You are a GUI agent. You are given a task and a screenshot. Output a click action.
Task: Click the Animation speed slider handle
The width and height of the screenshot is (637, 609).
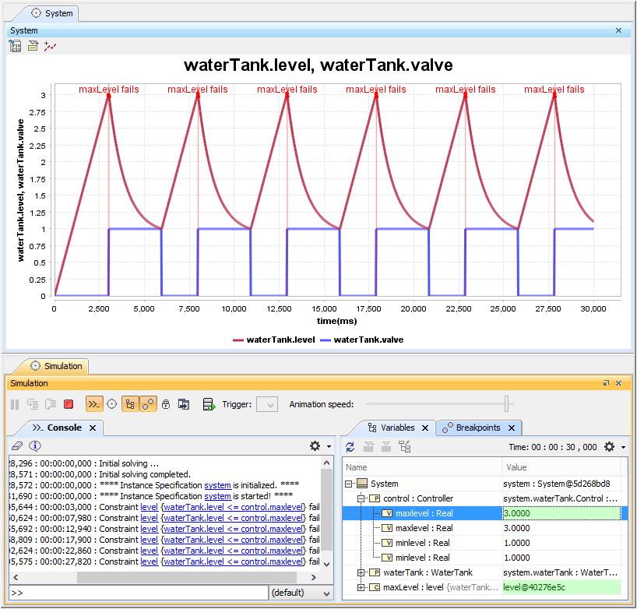[507, 403]
